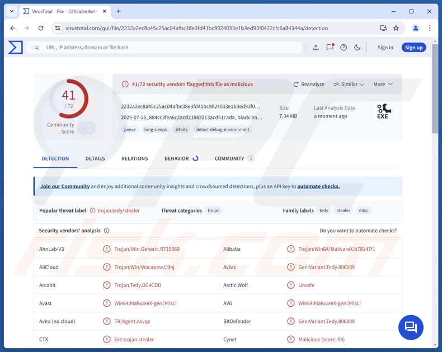Open the notifications icon

(x=330, y=48)
